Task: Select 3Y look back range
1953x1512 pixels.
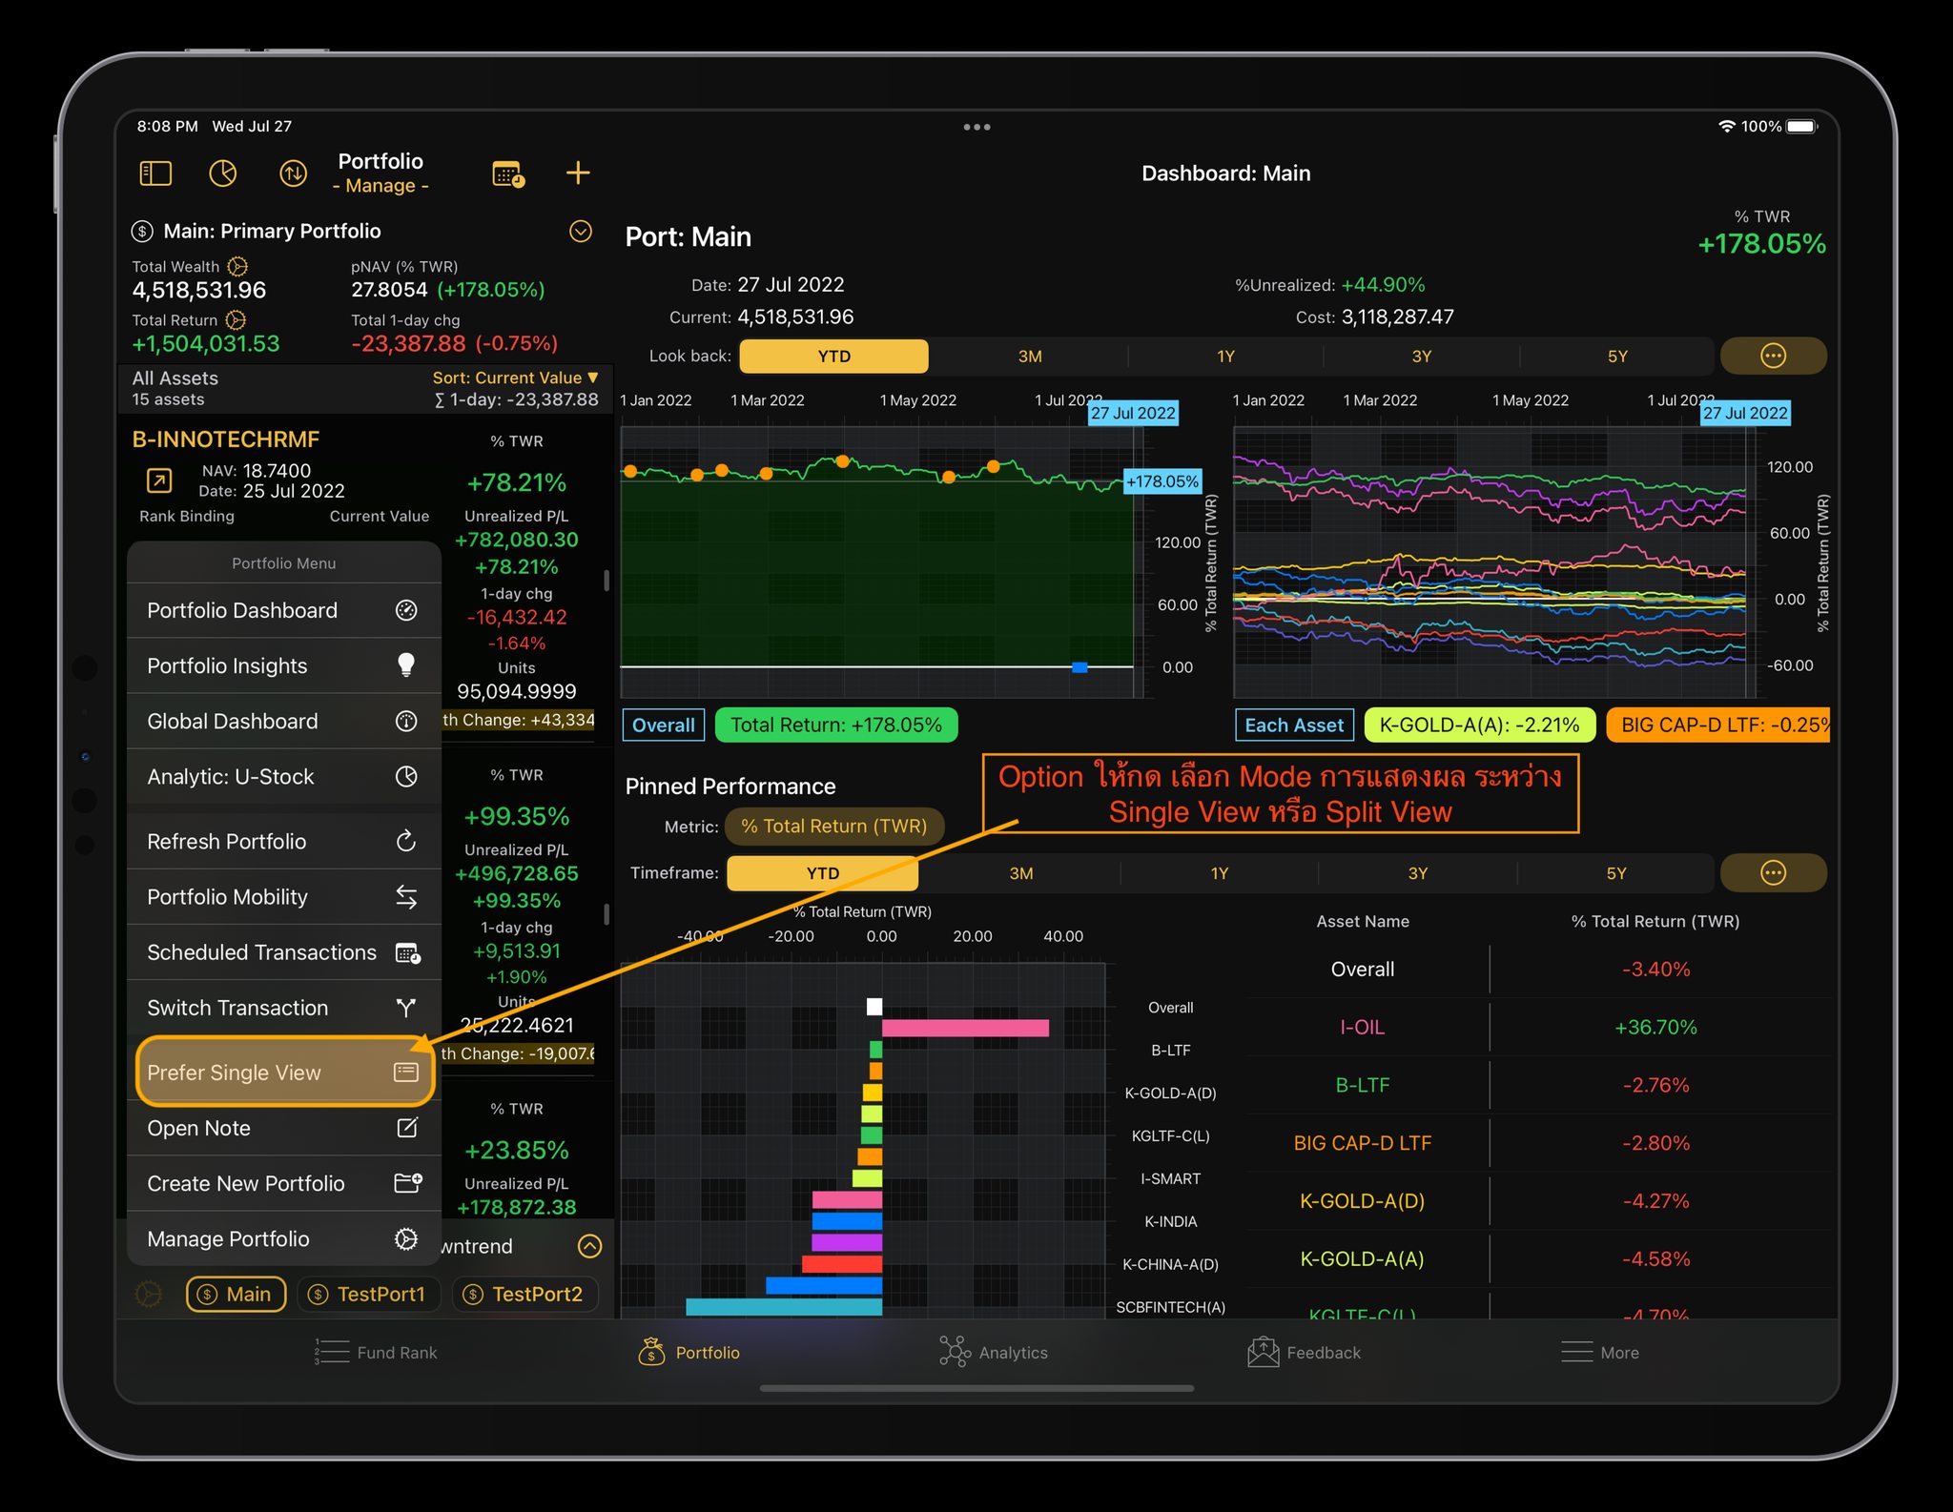Action: [1421, 356]
